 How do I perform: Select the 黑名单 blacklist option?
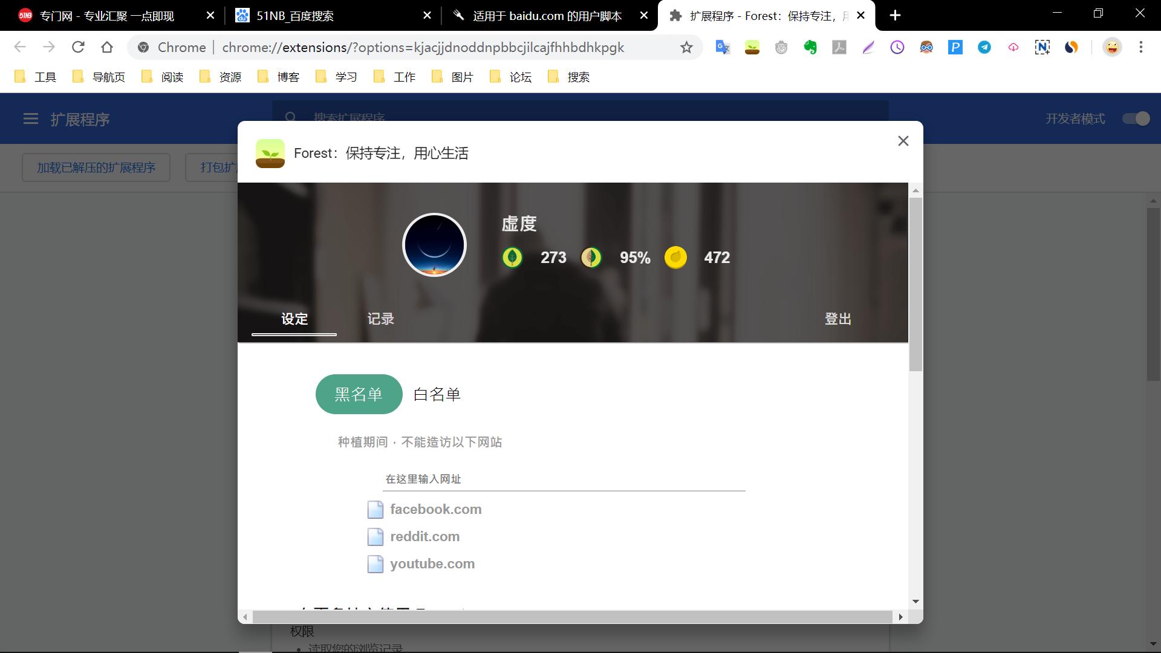pyautogui.click(x=359, y=394)
